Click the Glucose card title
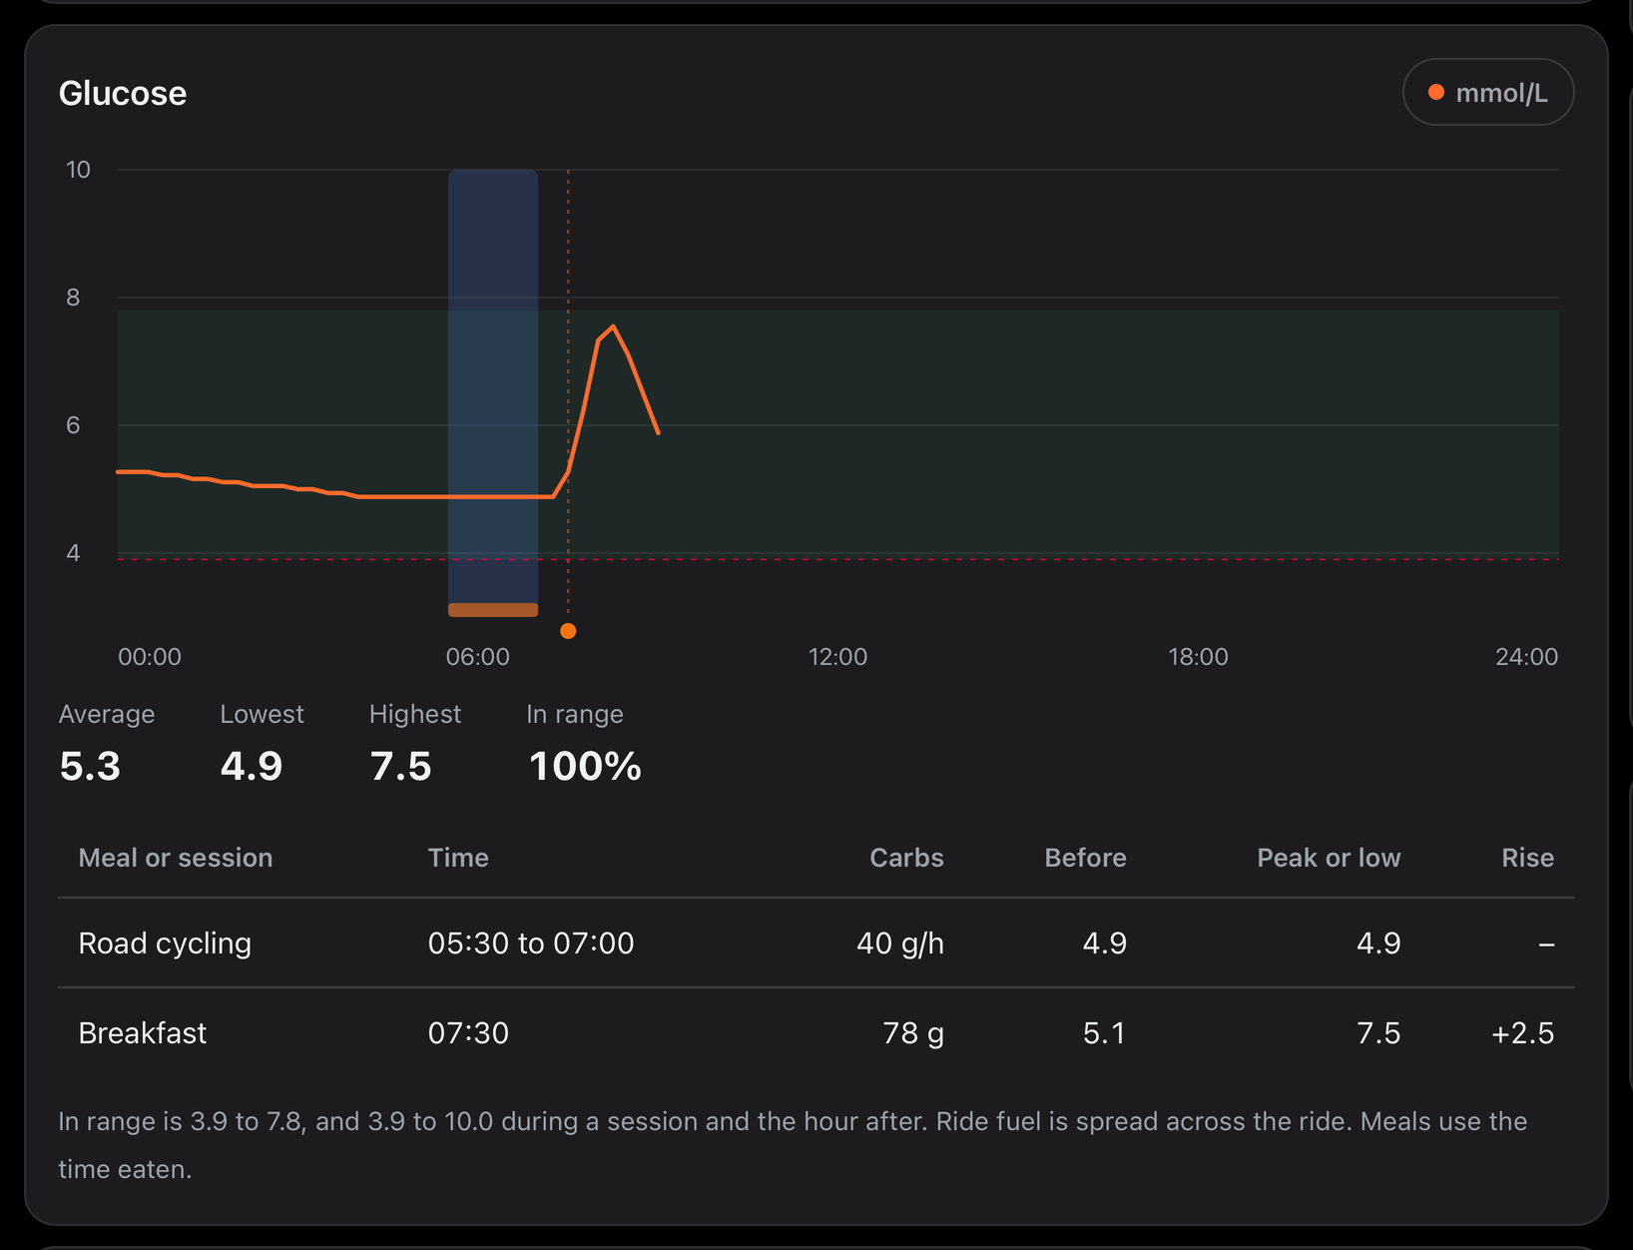Viewport: 1633px width, 1250px height. pyautogui.click(x=123, y=93)
